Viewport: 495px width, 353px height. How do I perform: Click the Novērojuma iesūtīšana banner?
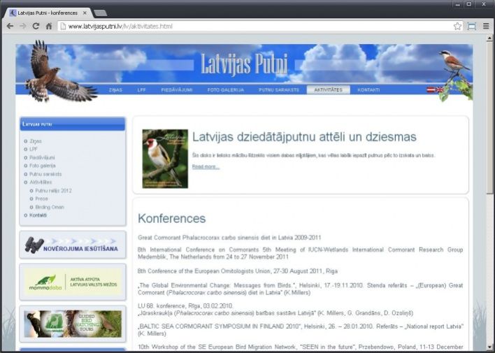tap(73, 245)
